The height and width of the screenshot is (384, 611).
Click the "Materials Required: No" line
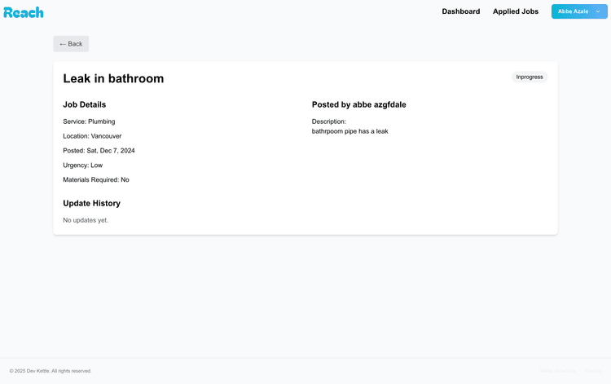point(95,179)
